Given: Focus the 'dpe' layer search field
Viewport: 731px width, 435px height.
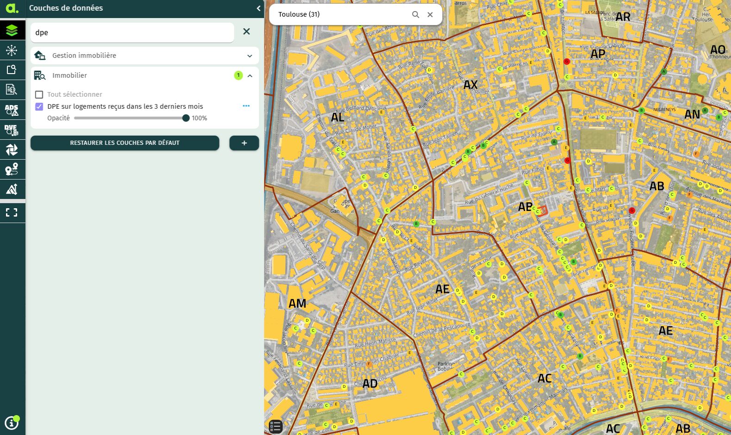Looking at the screenshot, I should pos(132,32).
